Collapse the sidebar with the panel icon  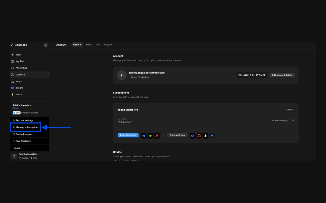coord(46,45)
